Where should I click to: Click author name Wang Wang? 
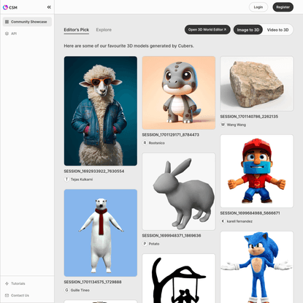pos(237,125)
